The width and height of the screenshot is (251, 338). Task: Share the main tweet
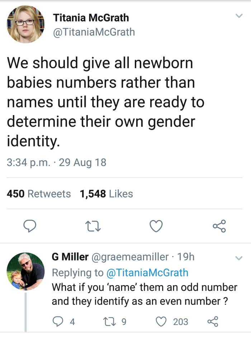pyautogui.click(x=219, y=226)
